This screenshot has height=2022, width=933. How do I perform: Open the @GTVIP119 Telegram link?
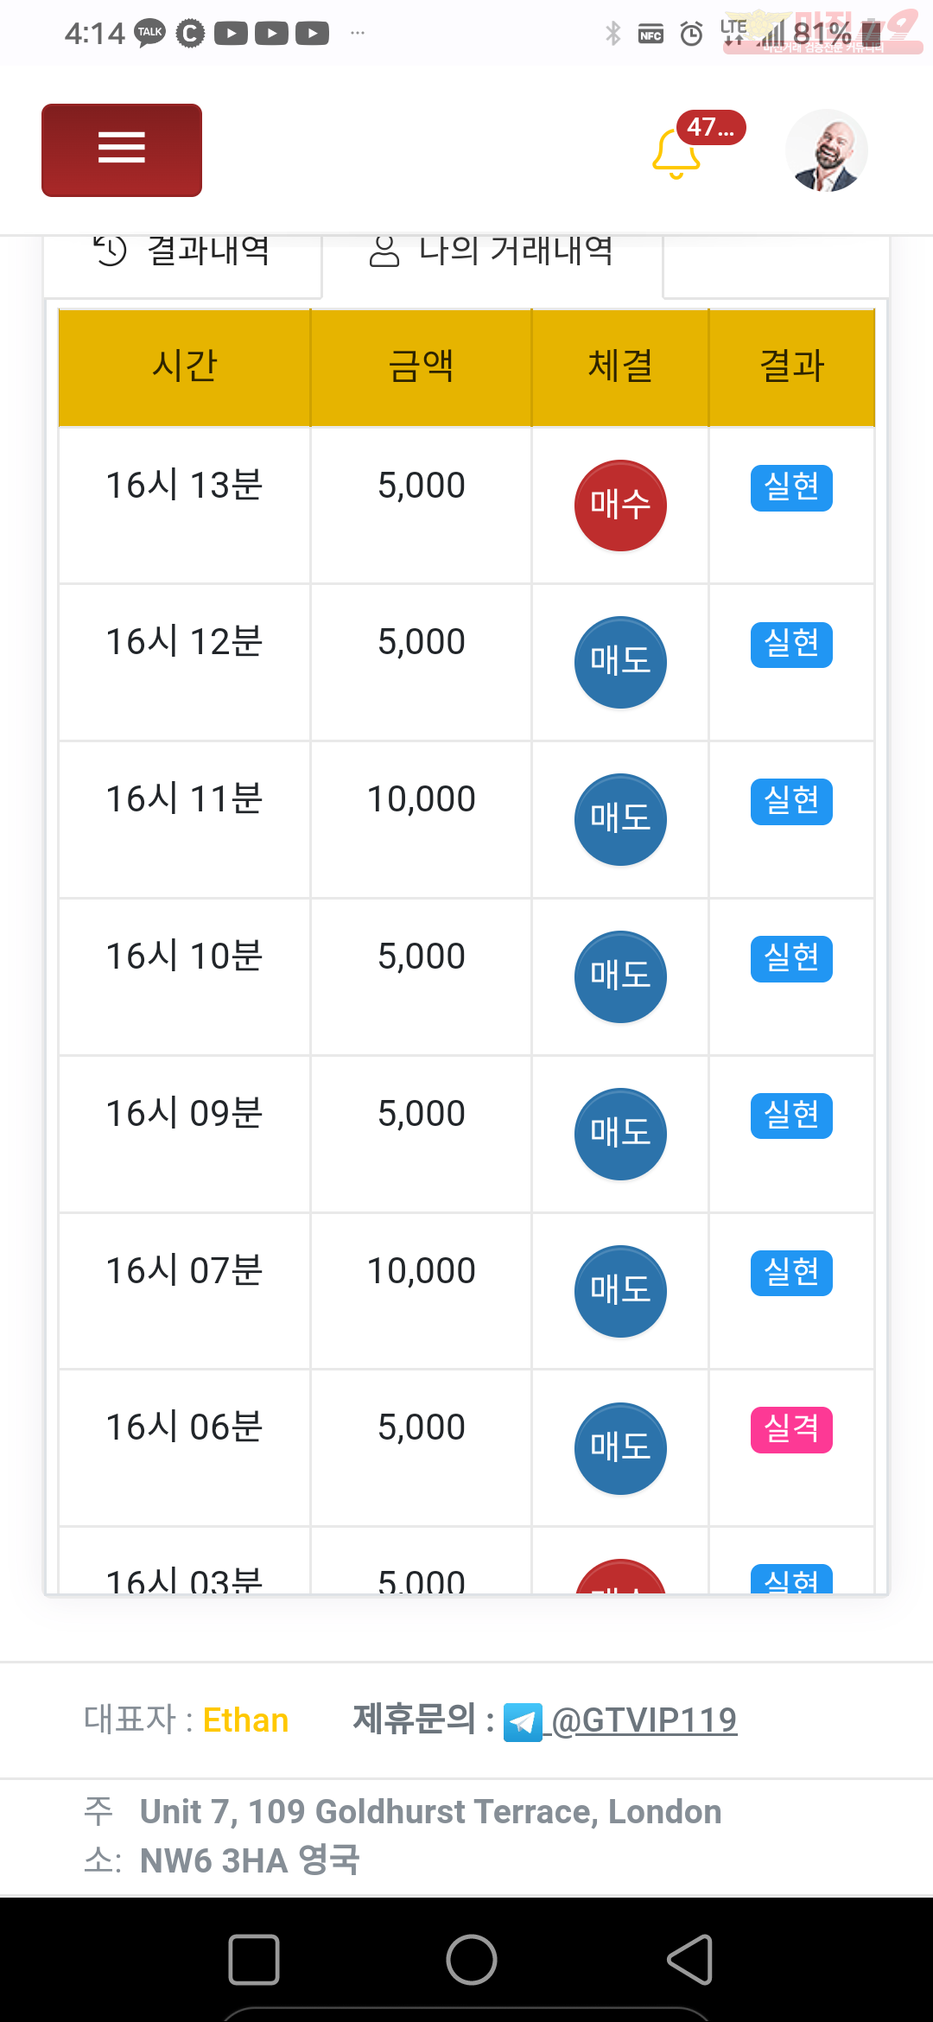644,1720
